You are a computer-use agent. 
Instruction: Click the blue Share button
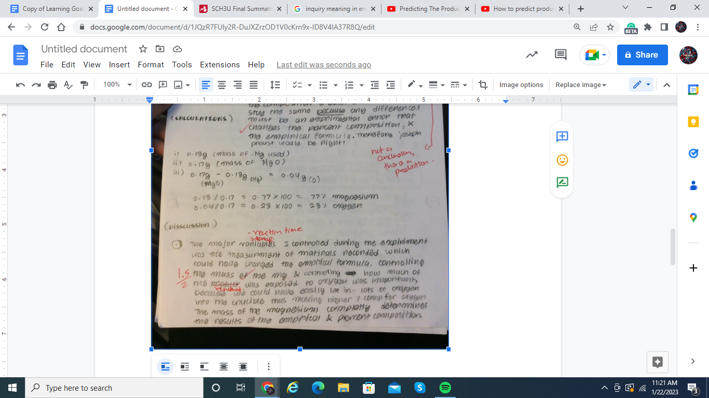(x=642, y=54)
